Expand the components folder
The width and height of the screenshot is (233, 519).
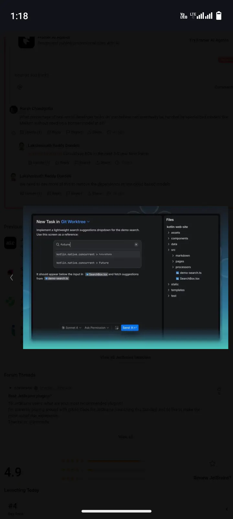[x=178, y=238]
